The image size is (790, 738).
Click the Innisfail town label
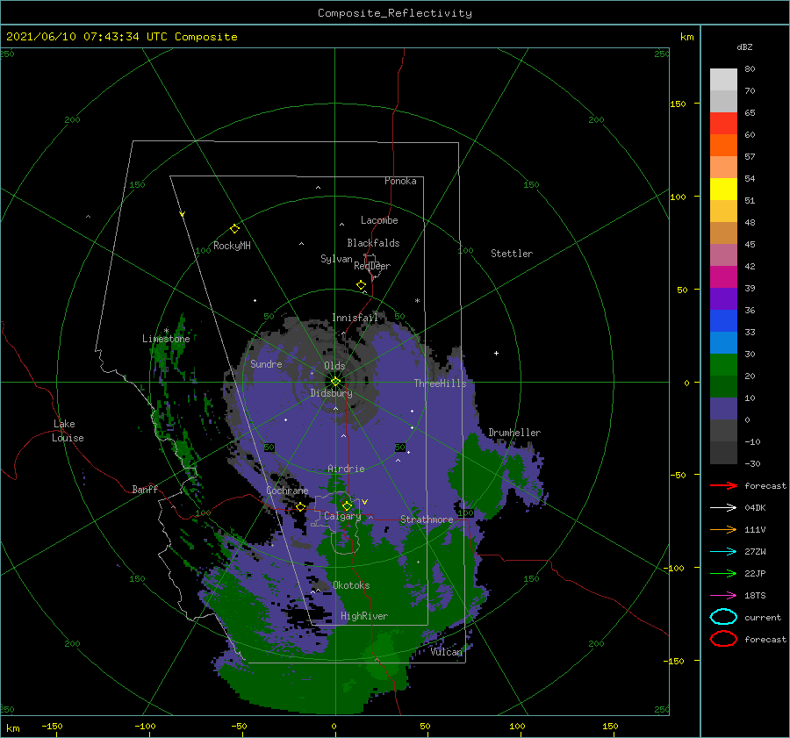click(355, 318)
